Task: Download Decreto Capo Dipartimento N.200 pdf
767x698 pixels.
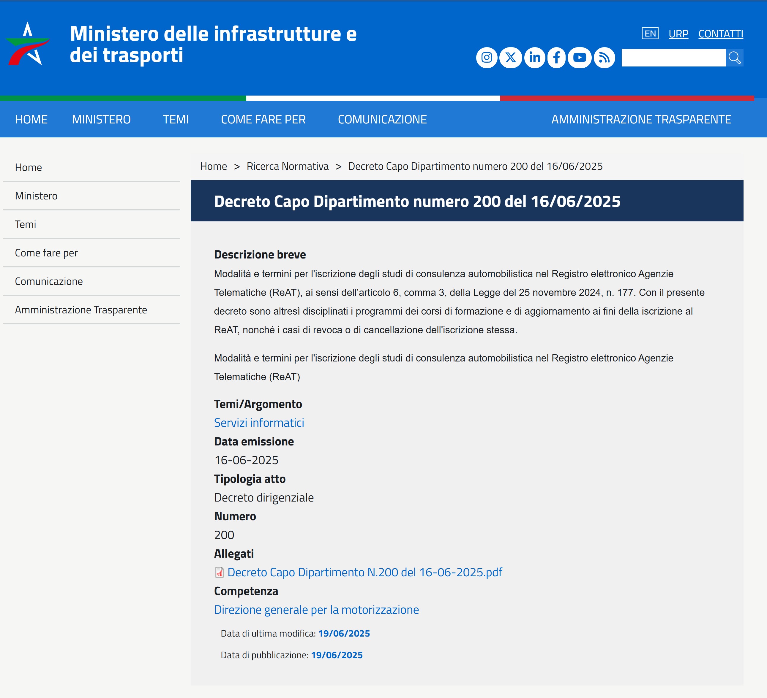Action: coord(365,572)
